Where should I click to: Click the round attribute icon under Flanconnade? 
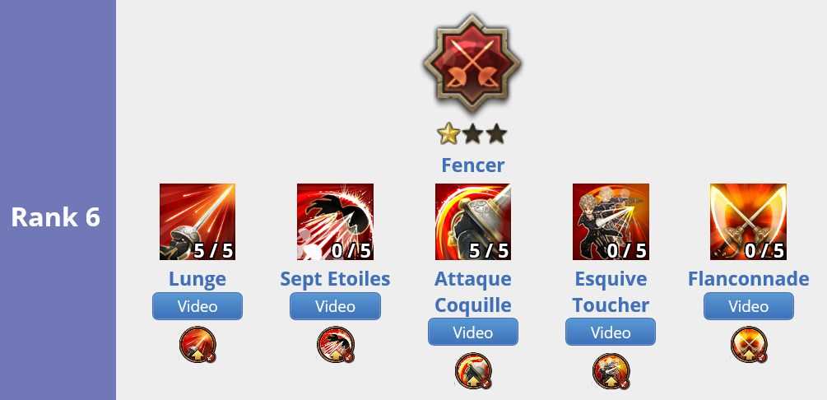(x=749, y=345)
